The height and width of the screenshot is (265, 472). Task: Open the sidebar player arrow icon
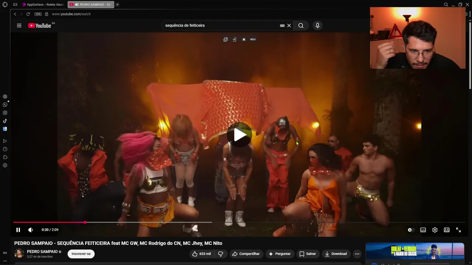coord(5,141)
